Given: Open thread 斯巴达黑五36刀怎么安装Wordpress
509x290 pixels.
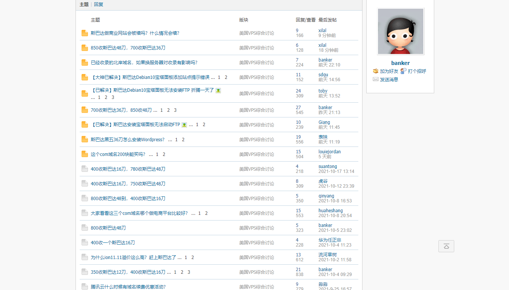Looking at the screenshot, I should pos(128,140).
